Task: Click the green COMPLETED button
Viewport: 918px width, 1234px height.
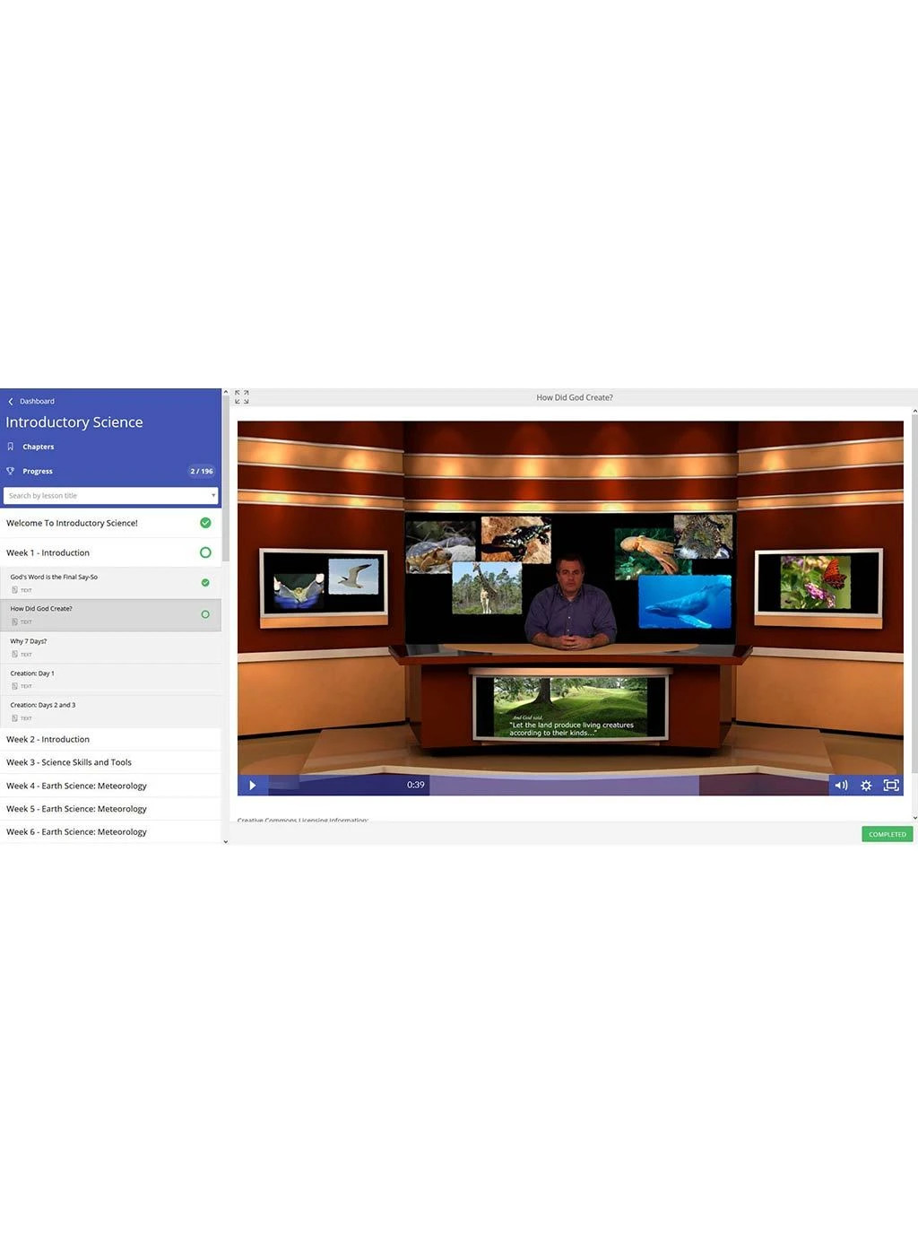Action: [887, 834]
